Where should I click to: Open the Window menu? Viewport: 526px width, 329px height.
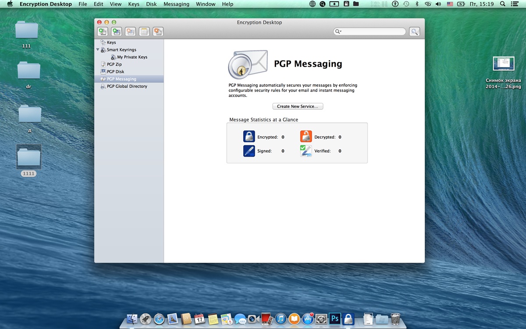point(206,4)
